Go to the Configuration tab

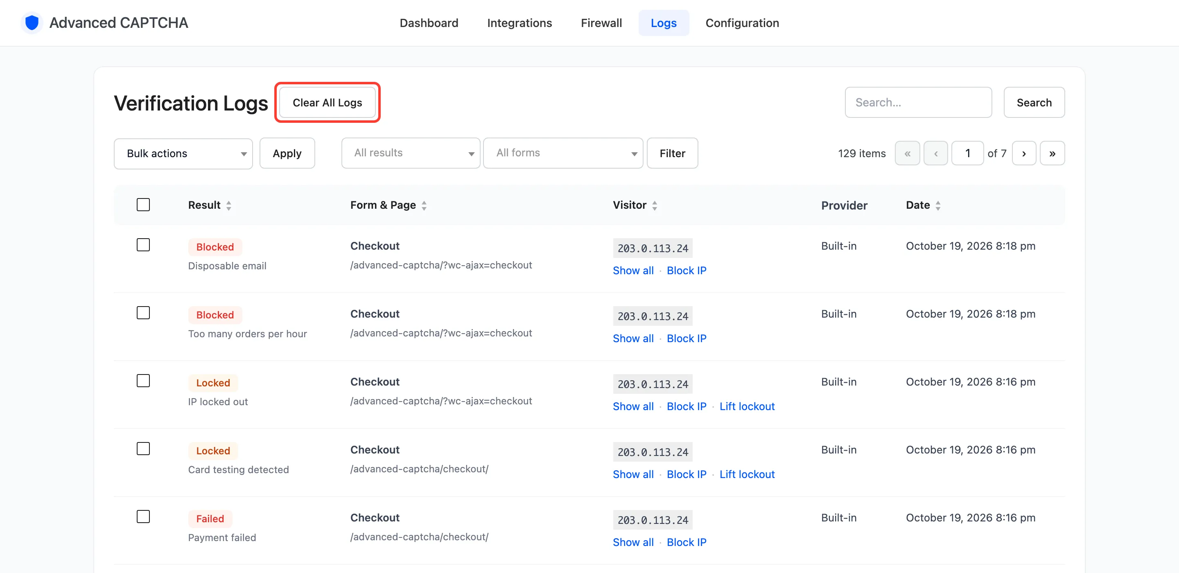point(742,23)
